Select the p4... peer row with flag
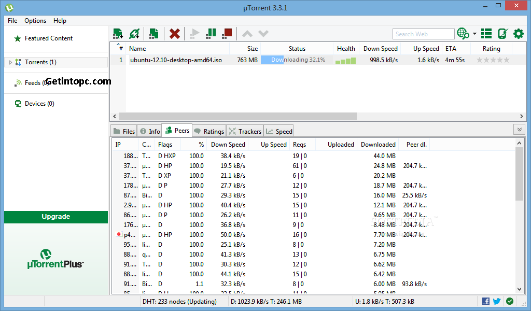Screen dimensions: 531x311 [x=313, y=234]
